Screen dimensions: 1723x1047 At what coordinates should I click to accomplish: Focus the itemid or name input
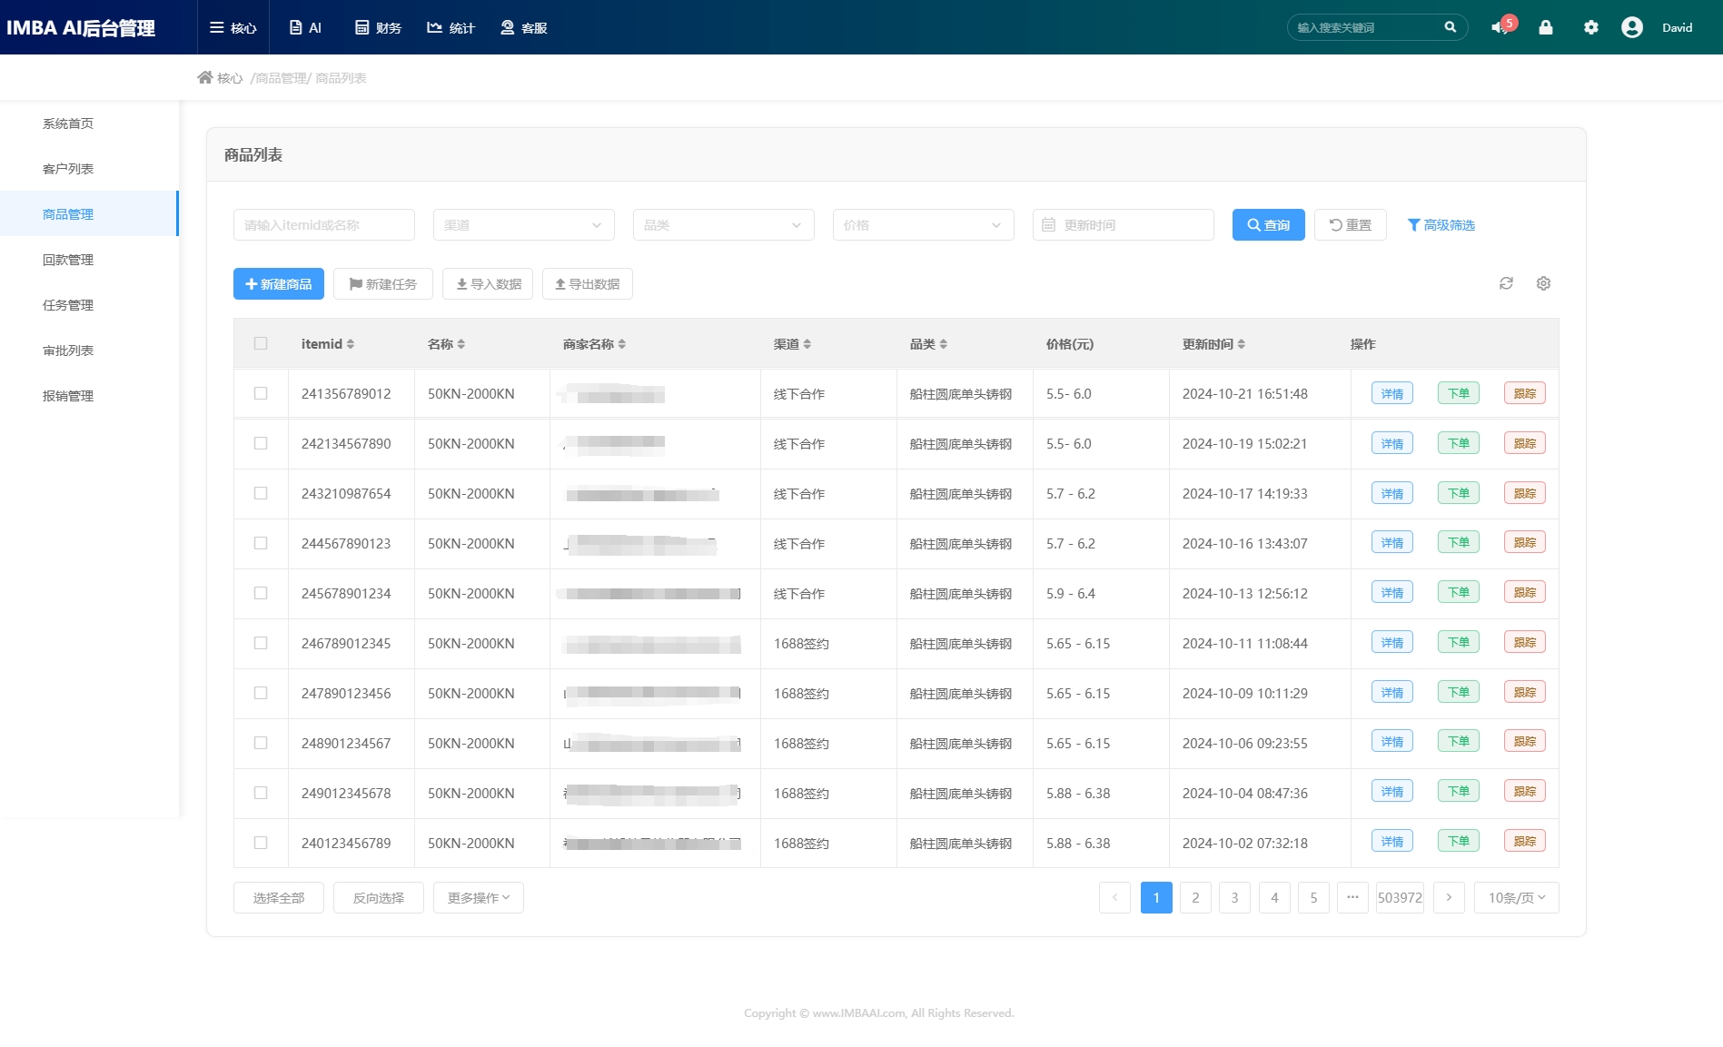click(x=323, y=224)
